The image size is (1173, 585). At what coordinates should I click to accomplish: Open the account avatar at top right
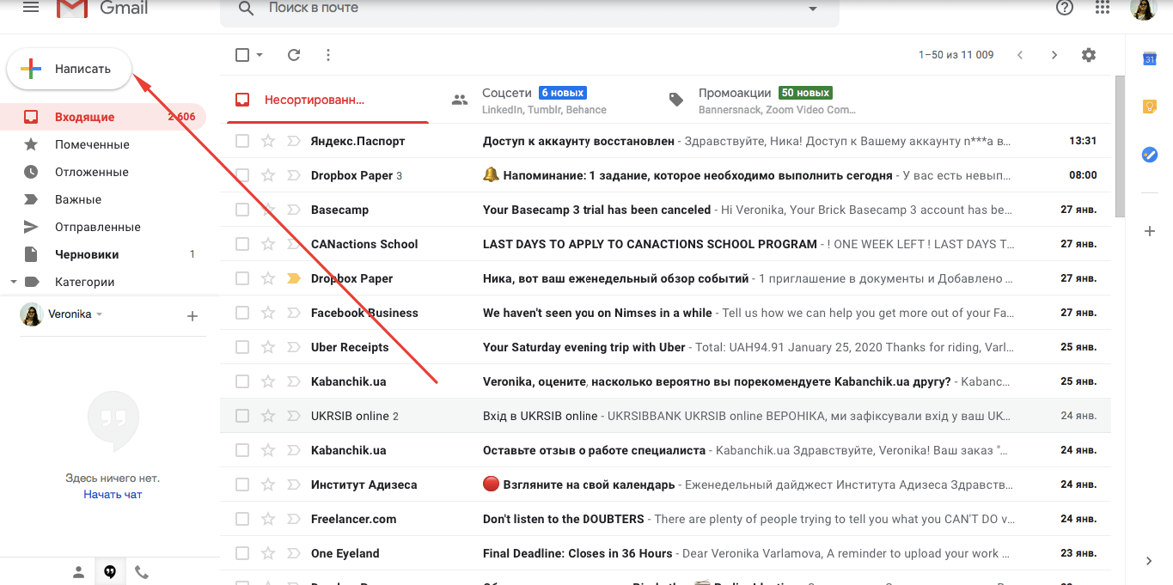point(1143,8)
